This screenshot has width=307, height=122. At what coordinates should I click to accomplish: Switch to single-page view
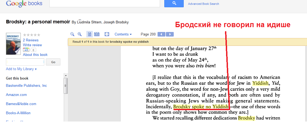tap(90, 34)
